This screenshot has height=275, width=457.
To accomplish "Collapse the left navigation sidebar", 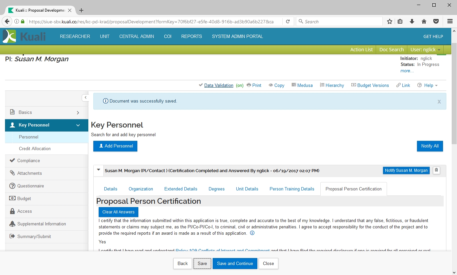I will point(85,98).
